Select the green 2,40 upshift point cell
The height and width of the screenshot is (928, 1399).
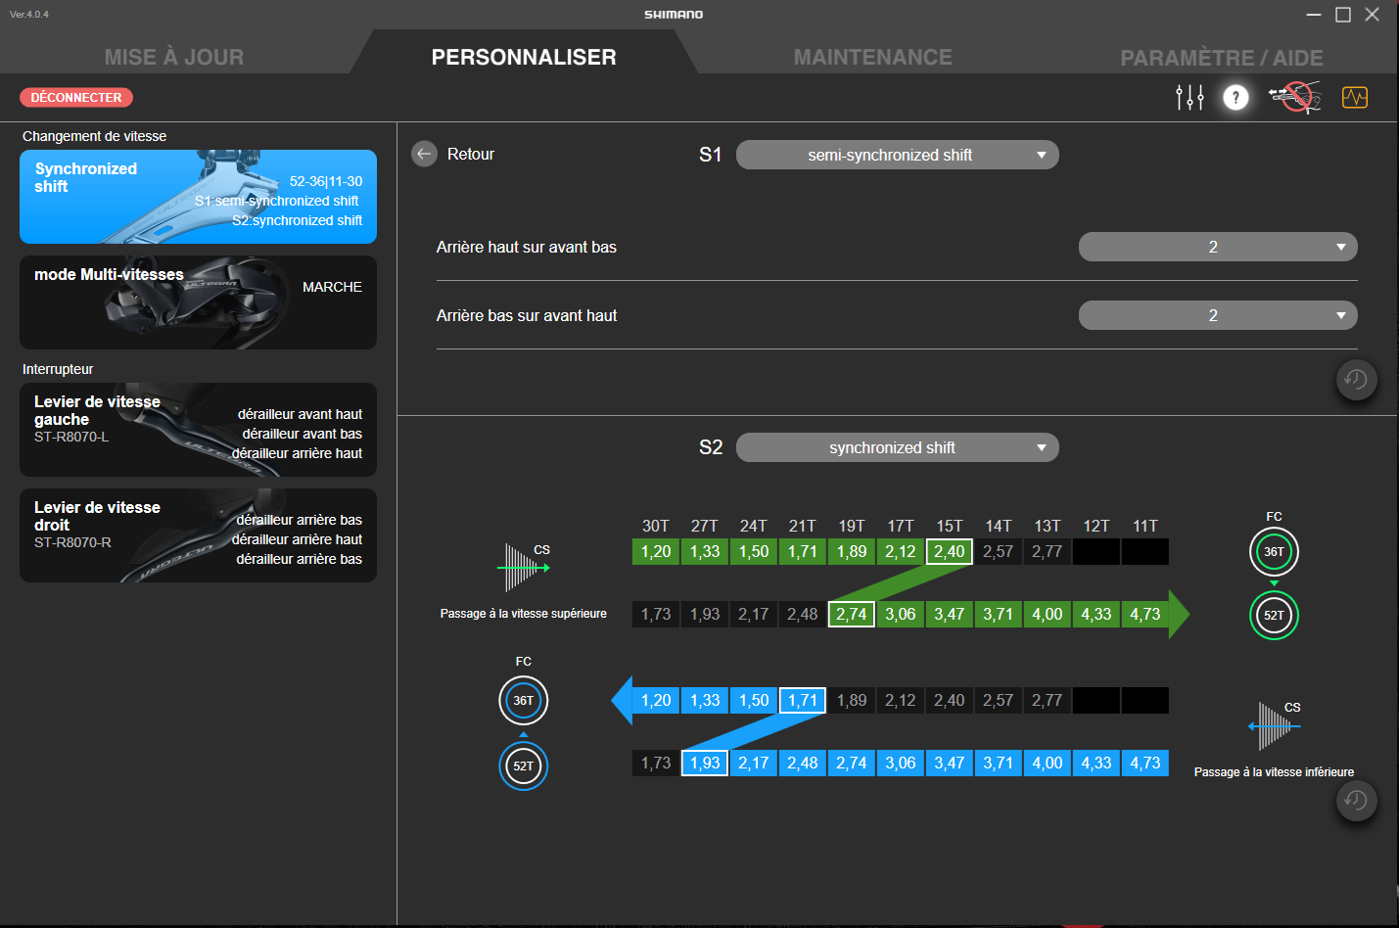point(949,552)
